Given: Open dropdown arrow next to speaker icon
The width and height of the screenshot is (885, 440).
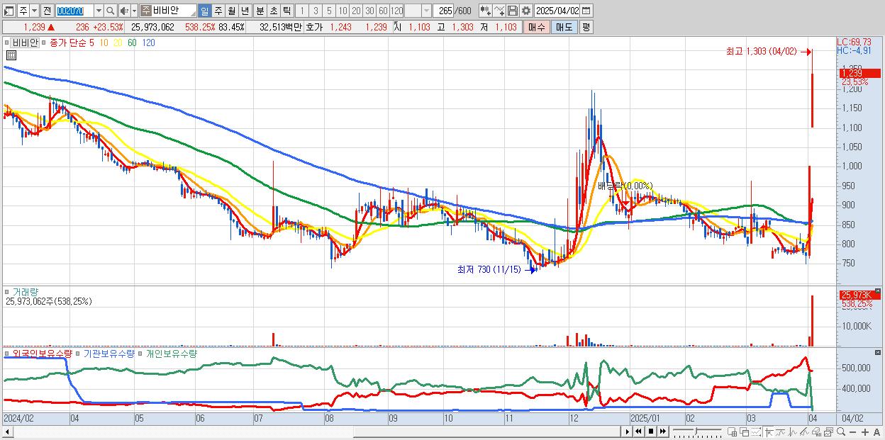Looking at the screenshot, I should [134, 11].
